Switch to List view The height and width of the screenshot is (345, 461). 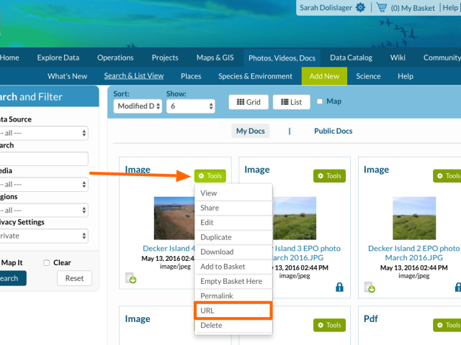[291, 102]
